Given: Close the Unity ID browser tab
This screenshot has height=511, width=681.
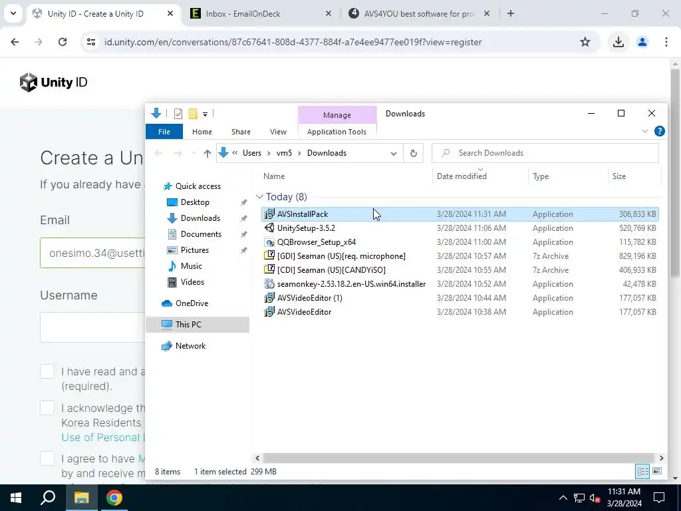Looking at the screenshot, I should pos(170,13).
